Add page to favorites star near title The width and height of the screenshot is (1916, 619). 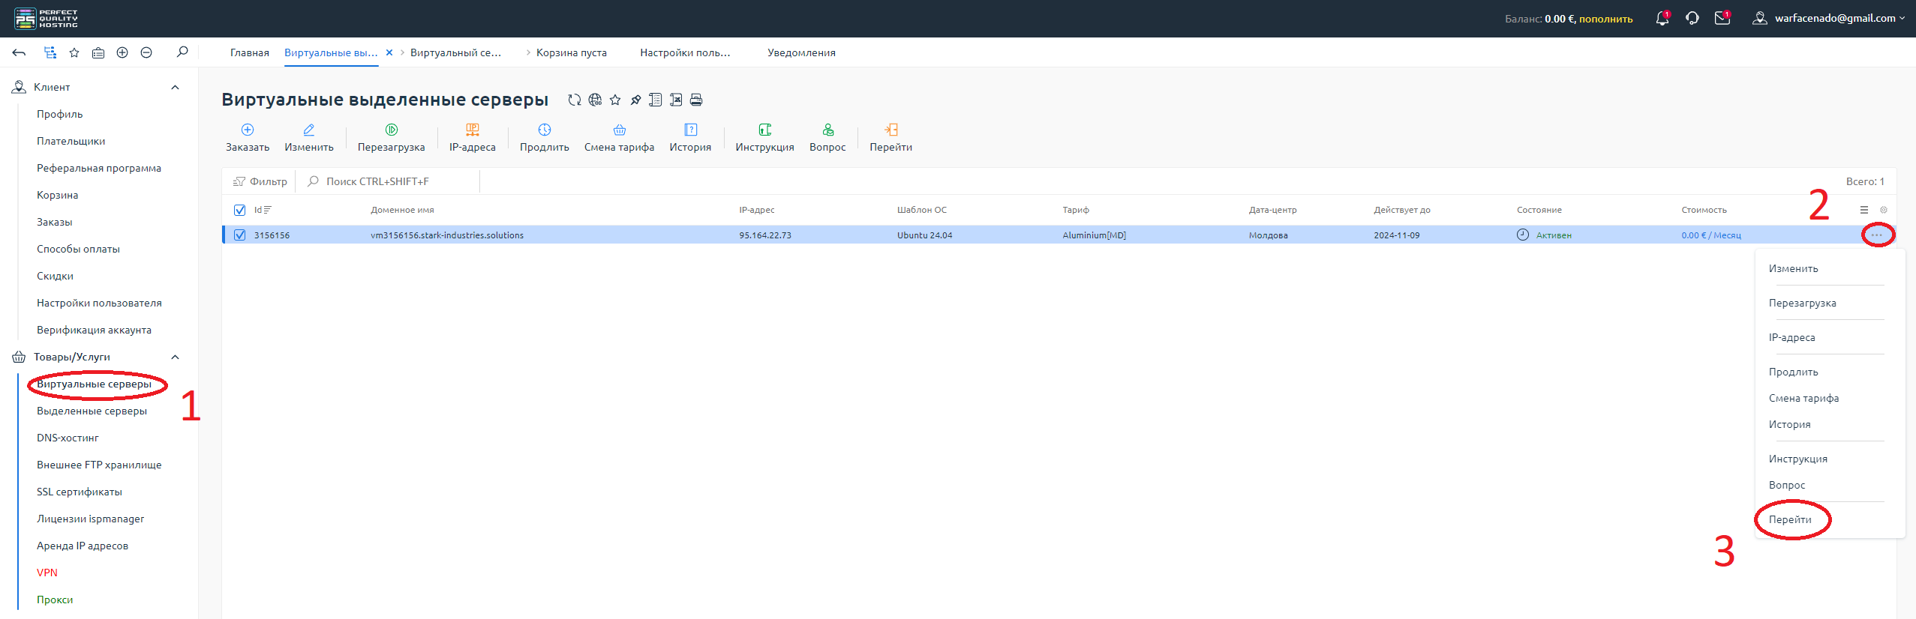point(615,100)
